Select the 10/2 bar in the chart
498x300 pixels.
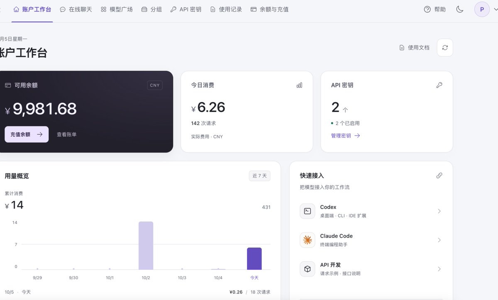(x=146, y=246)
